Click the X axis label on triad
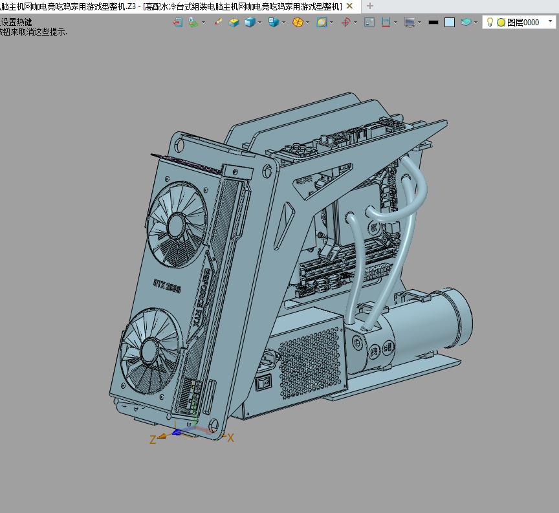This screenshot has width=559, height=513. coord(230,438)
